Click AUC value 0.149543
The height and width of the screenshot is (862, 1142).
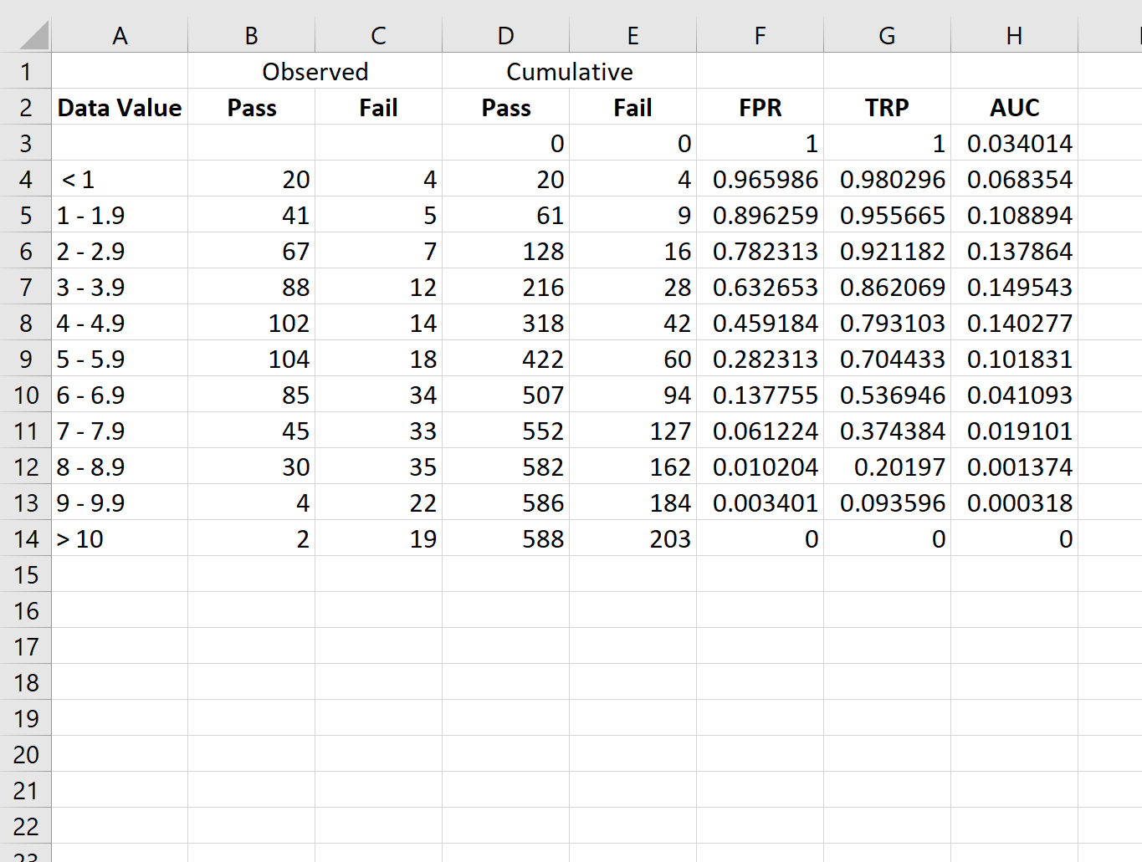1014,287
